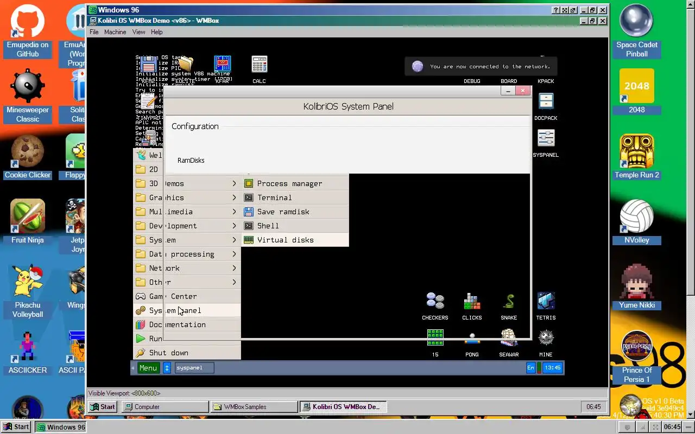Toggle the En keyboard layout indicator

tap(530, 368)
